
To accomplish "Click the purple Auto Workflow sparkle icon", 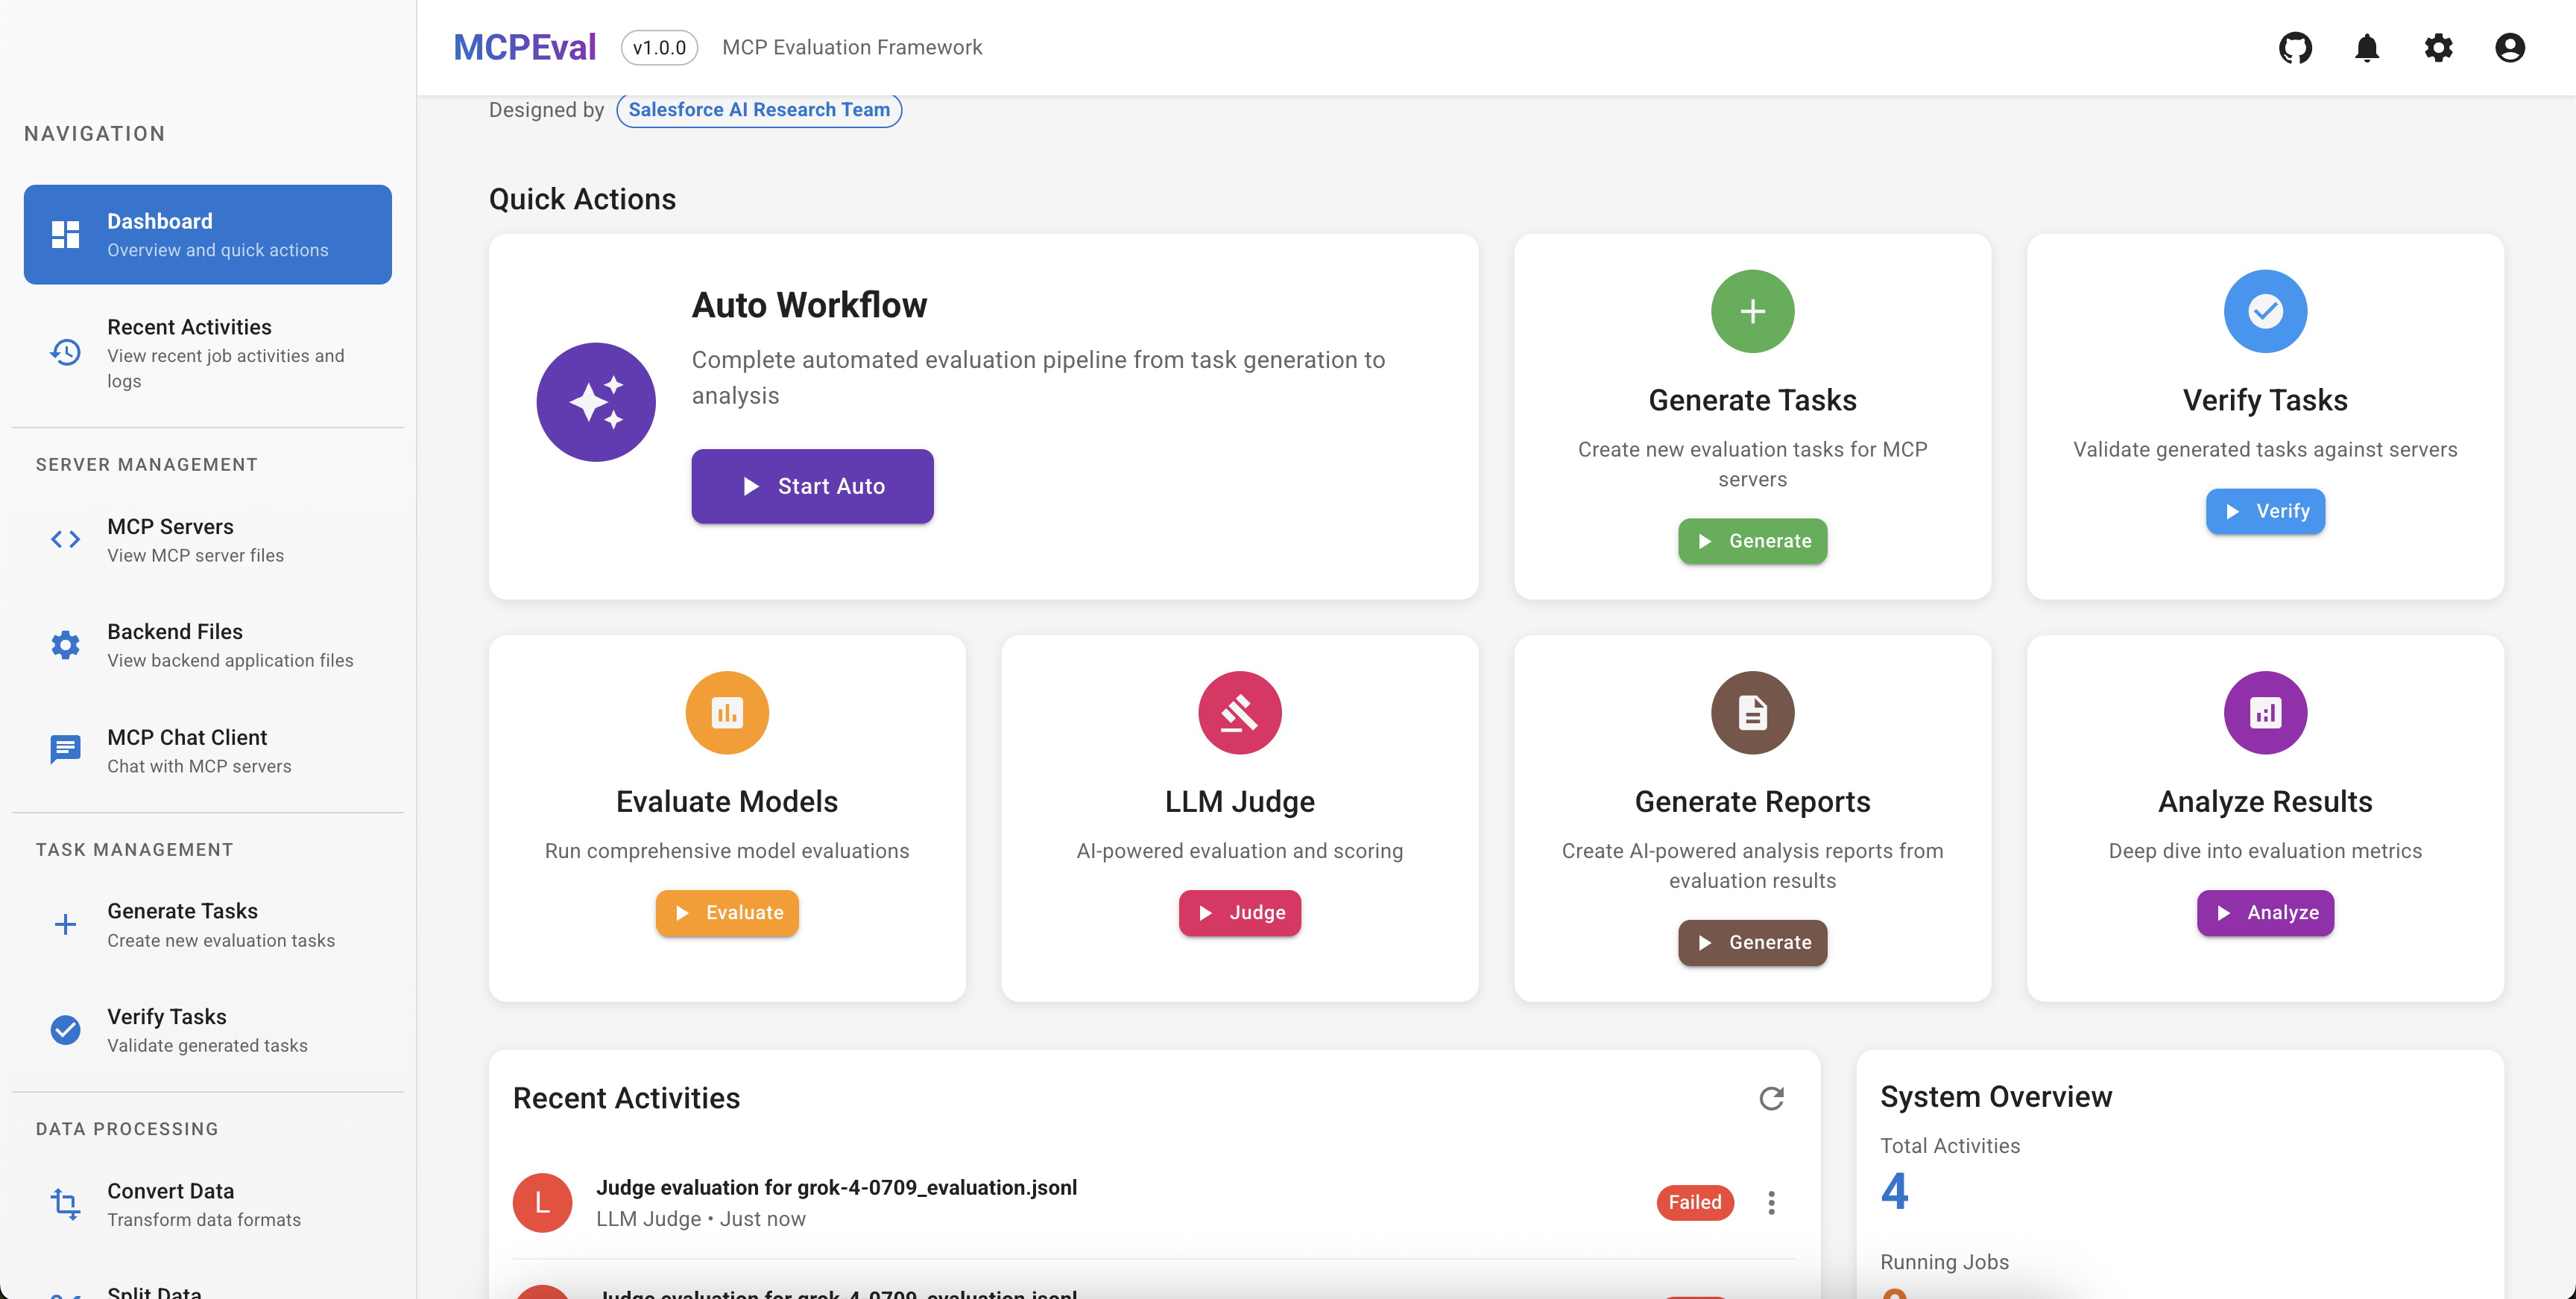I will point(596,401).
